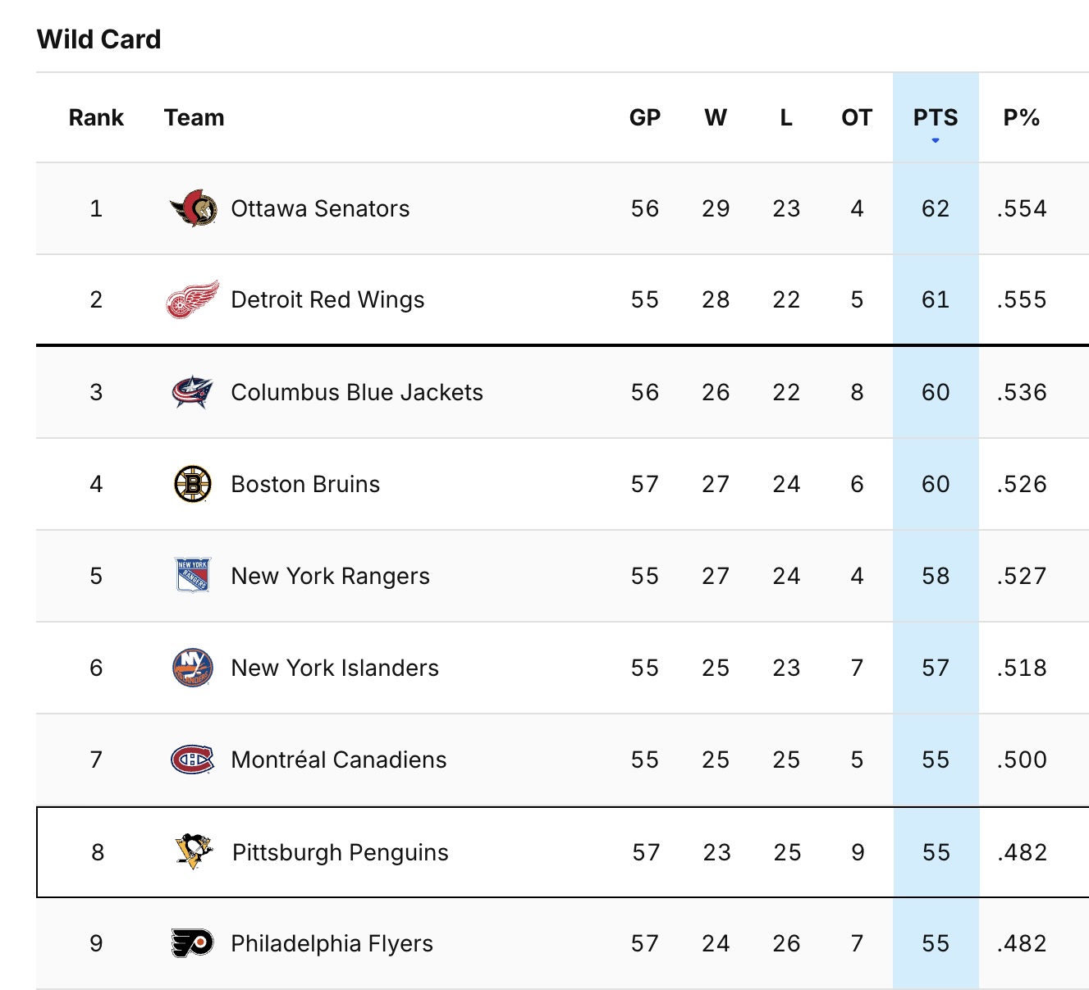
Task: Click the Detroit Red Wings logo
Action: (x=193, y=299)
